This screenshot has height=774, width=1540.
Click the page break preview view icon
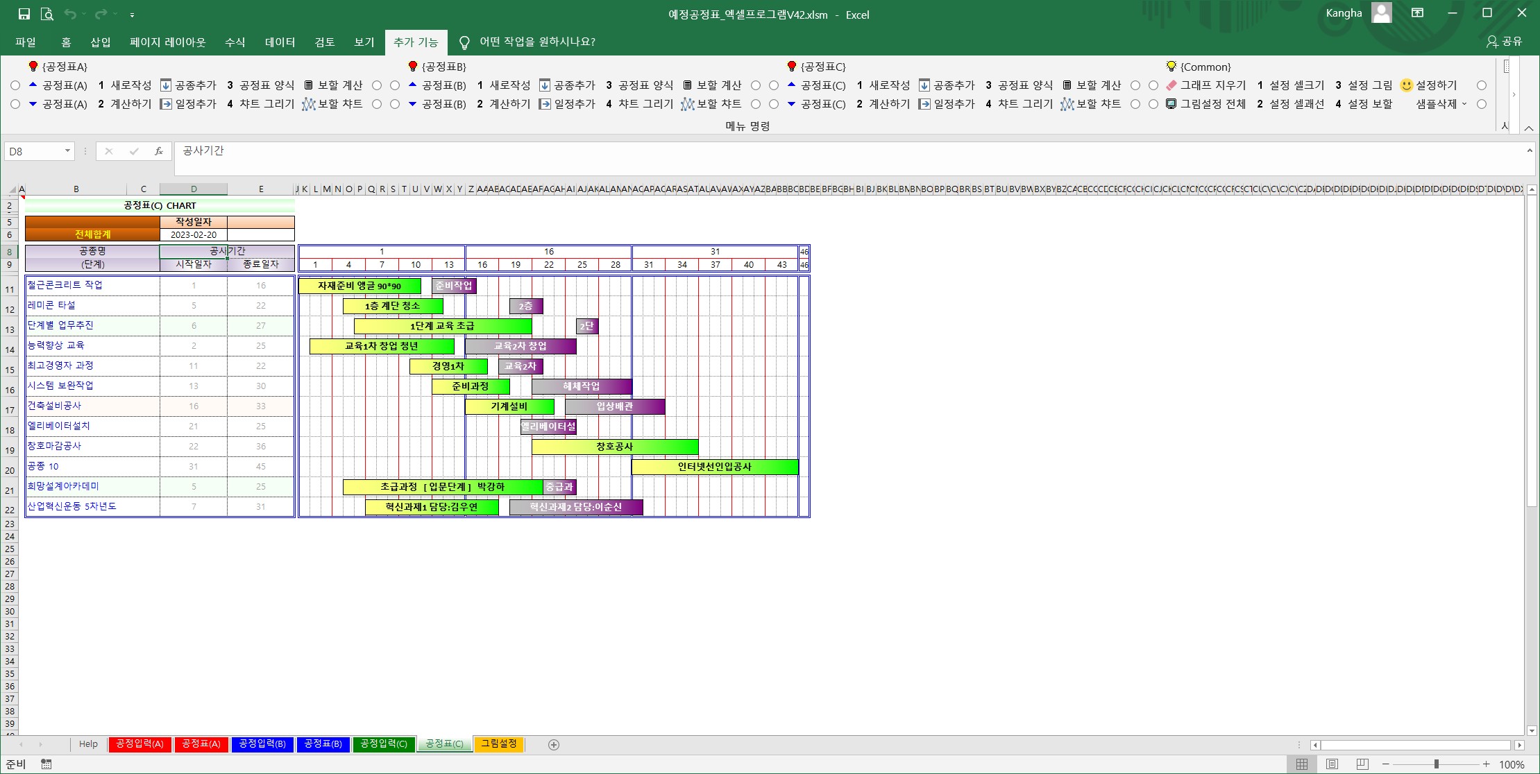1362,764
